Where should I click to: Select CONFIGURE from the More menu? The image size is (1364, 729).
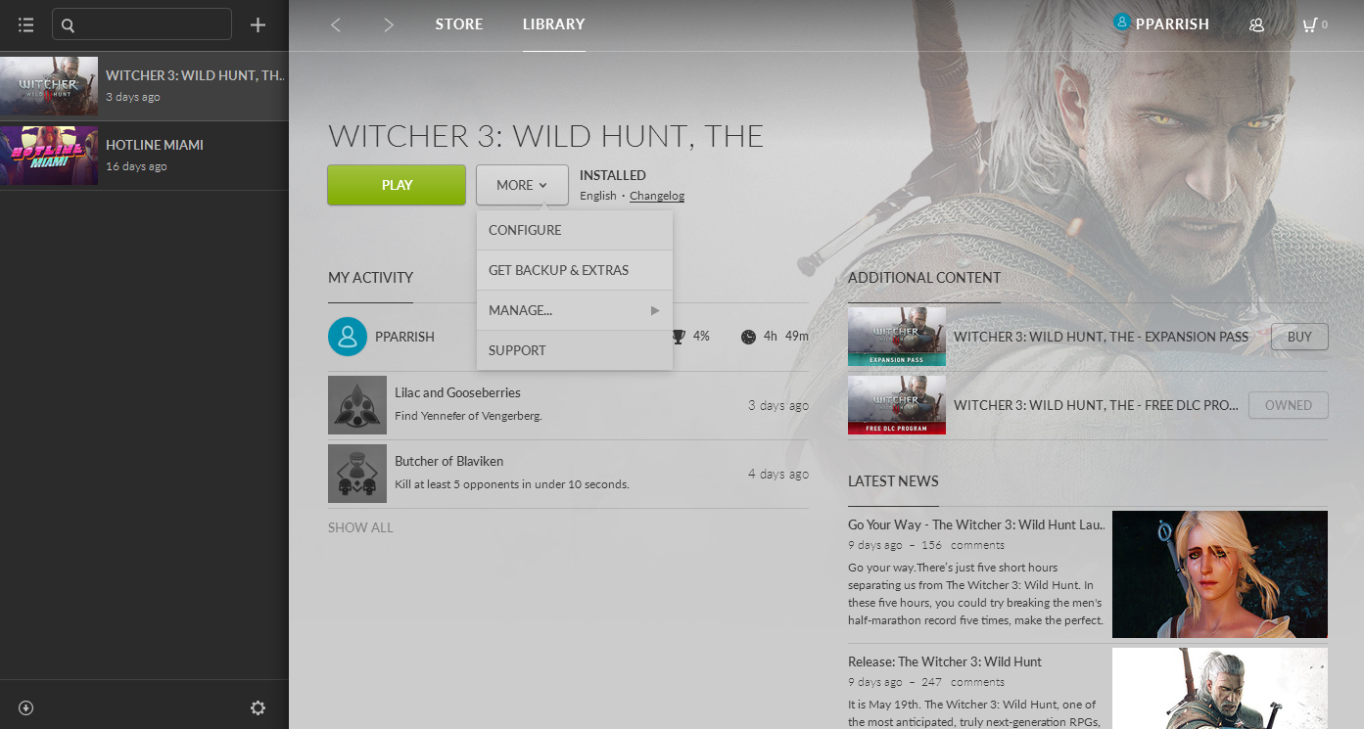tap(575, 230)
